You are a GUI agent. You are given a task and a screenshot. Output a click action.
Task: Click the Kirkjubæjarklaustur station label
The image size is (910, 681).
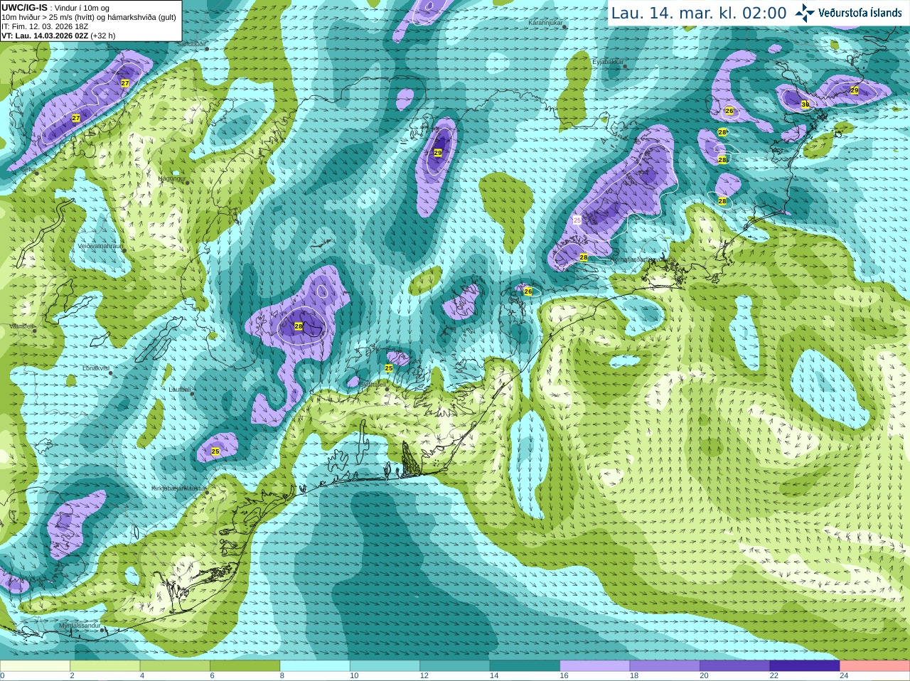point(178,488)
